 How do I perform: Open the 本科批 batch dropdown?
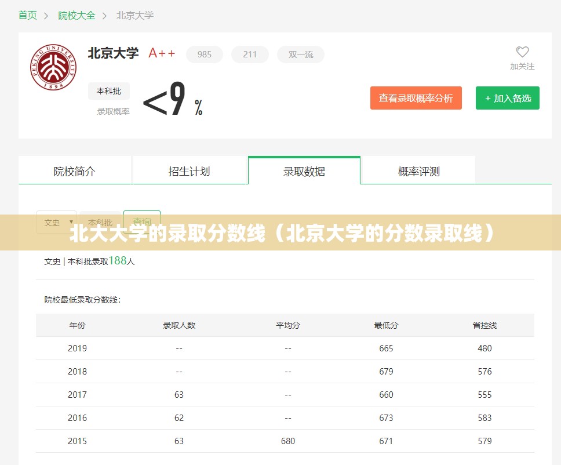pos(100,222)
